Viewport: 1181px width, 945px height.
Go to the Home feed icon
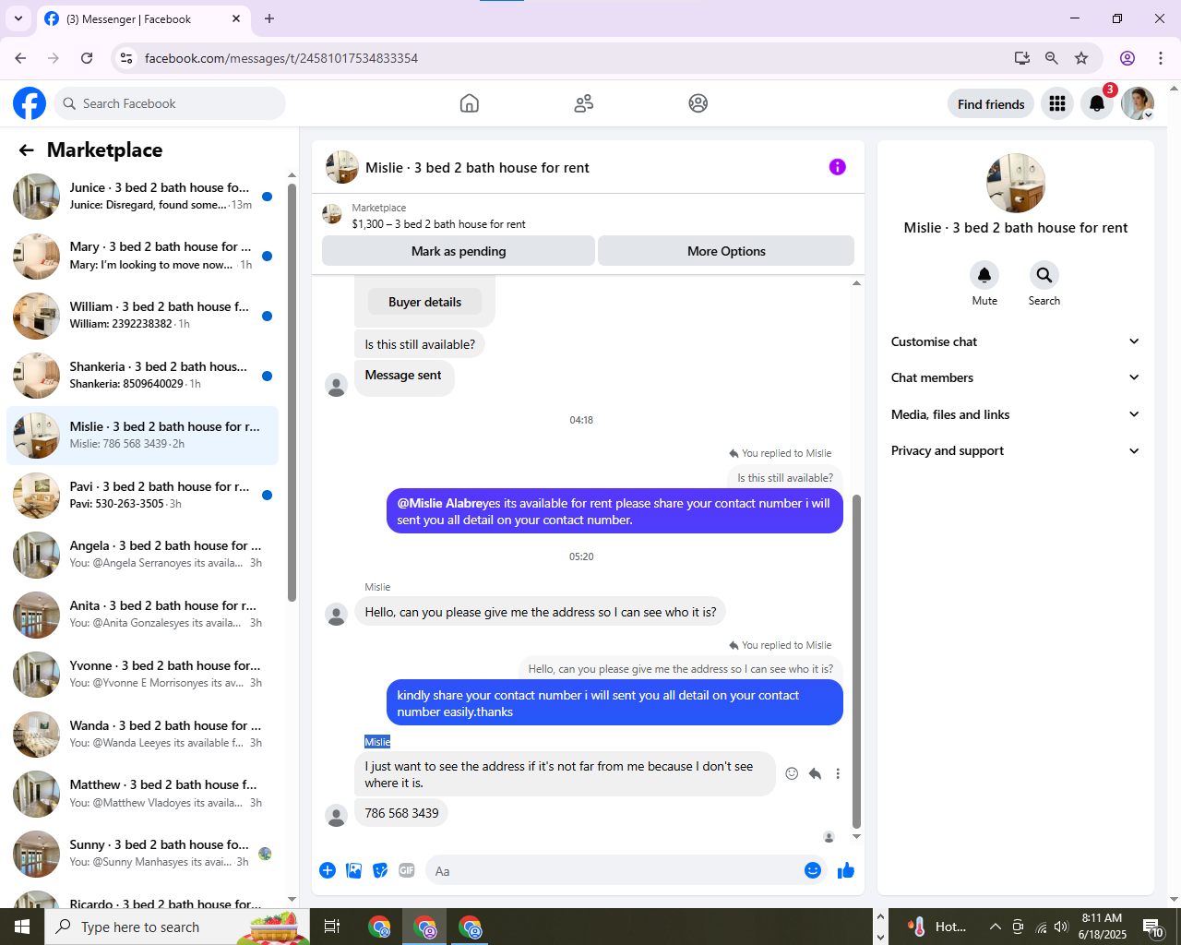pos(470,103)
